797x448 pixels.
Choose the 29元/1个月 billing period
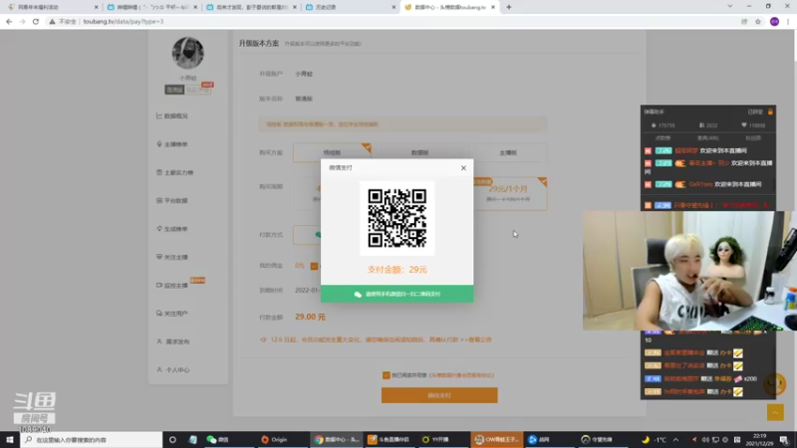510,193
